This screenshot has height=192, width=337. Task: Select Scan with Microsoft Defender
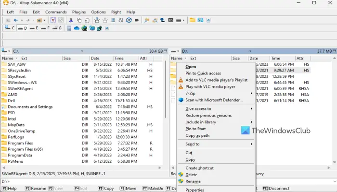click(x=216, y=100)
